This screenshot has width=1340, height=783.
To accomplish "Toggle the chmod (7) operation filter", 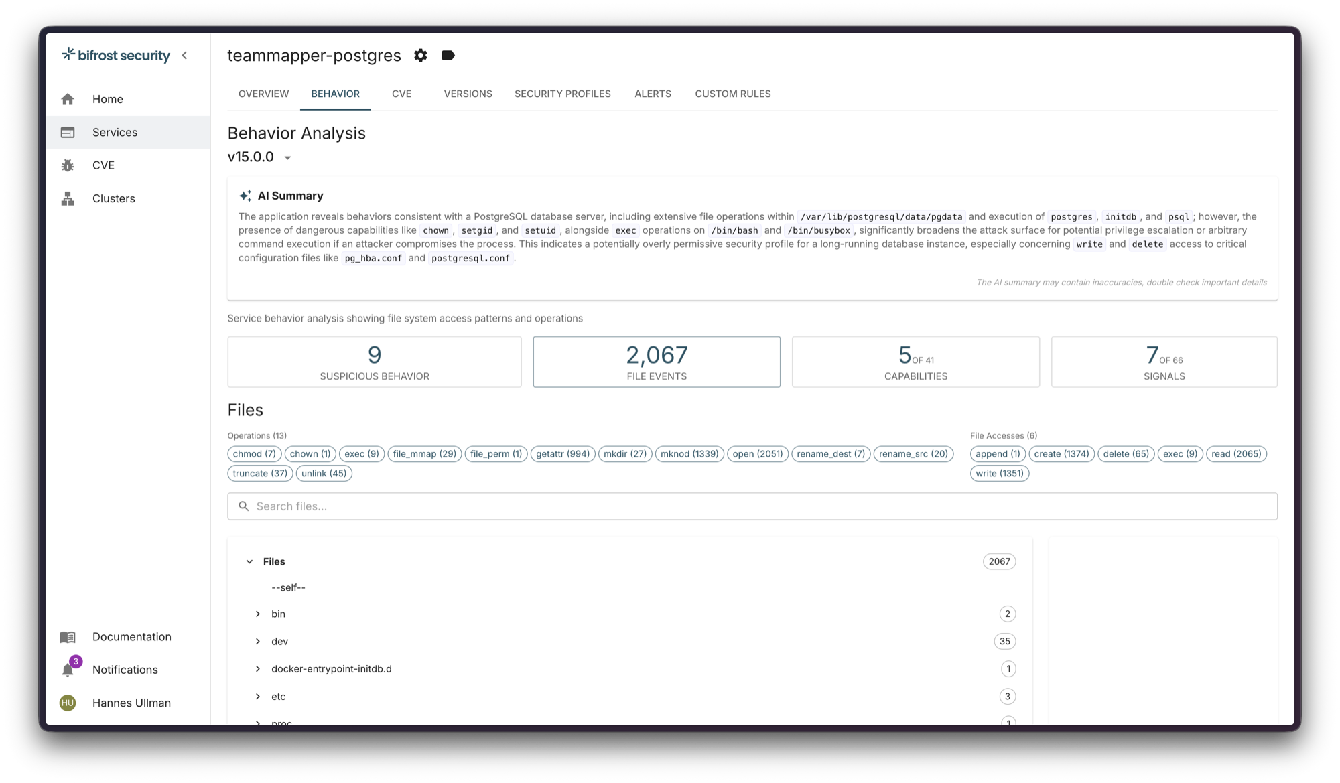I will (x=255, y=454).
